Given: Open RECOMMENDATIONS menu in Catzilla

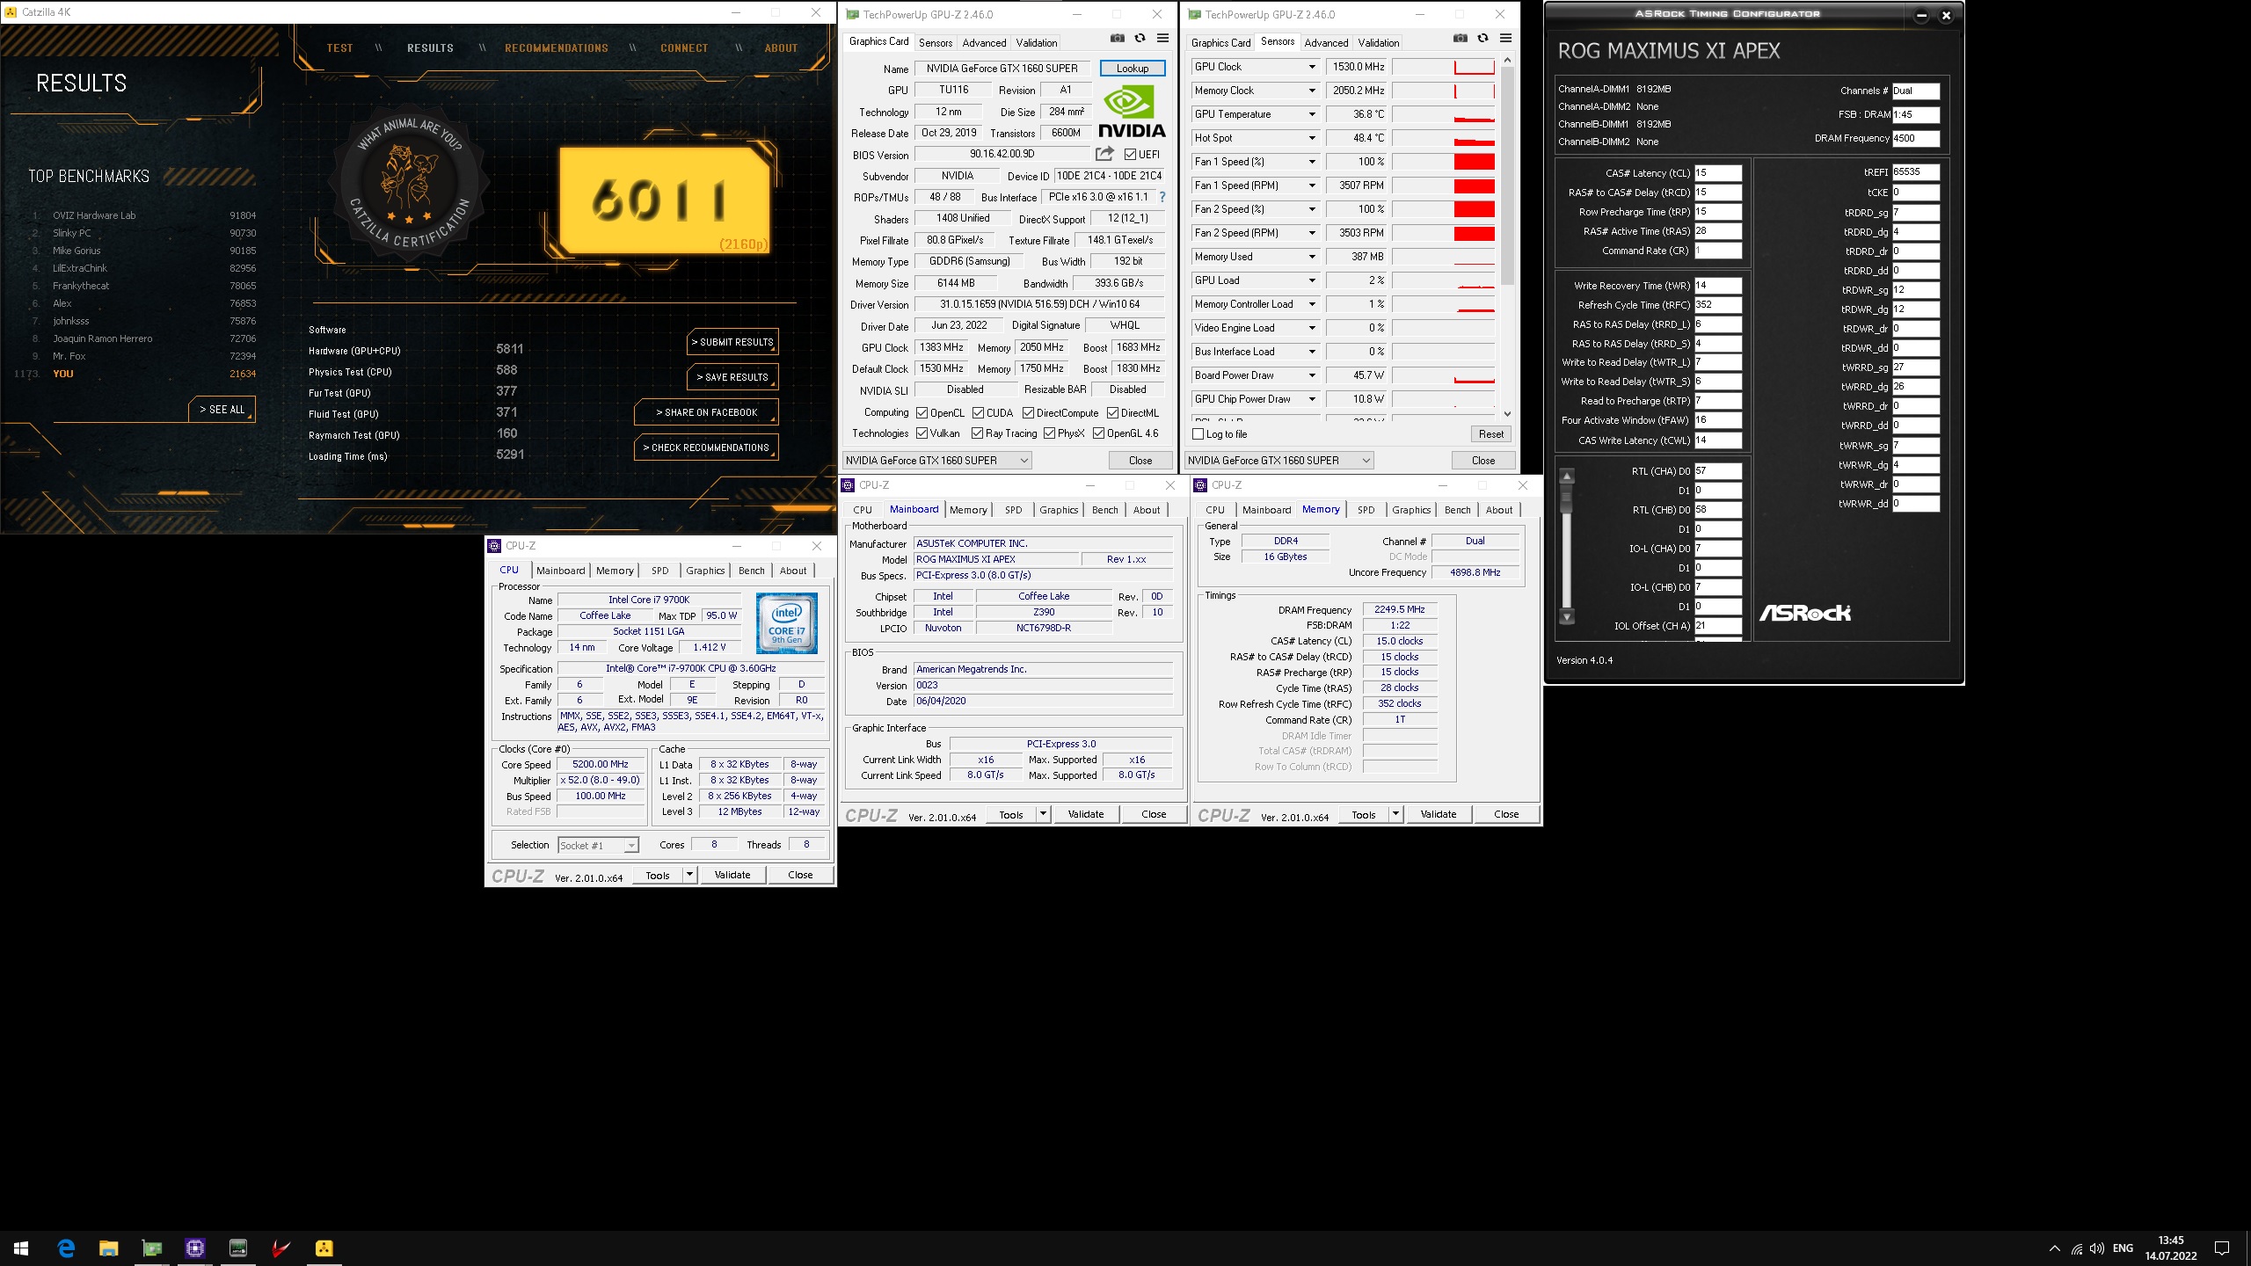Looking at the screenshot, I should point(557,48).
